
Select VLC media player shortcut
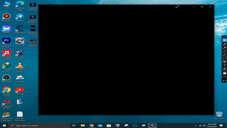pos(20,67)
